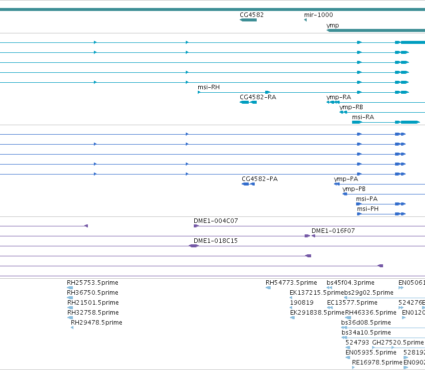Click the ymp-PB protein label
425x370 pixels.
point(354,189)
